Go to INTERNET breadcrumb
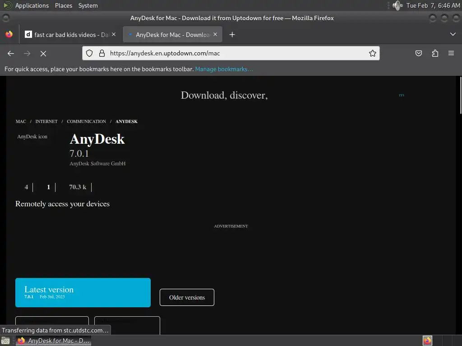Screen dimensions: 462x346 coord(46,122)
